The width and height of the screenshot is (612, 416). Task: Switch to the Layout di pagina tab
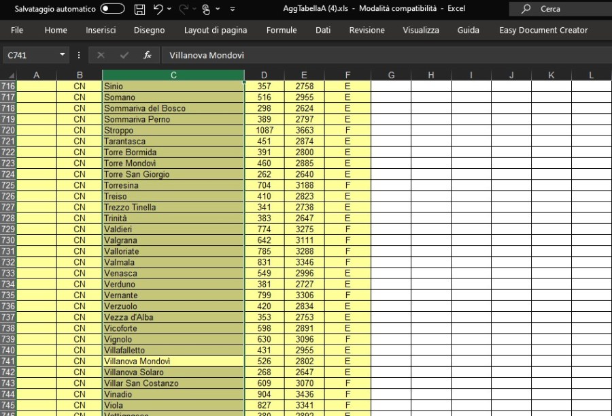pos(216,30)
